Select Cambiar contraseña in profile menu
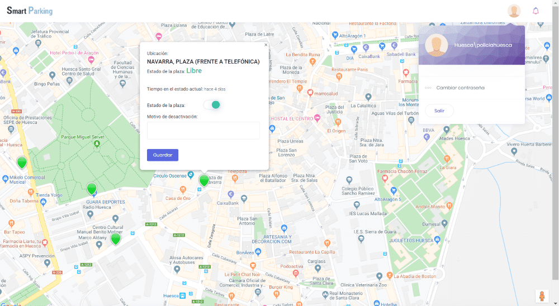Screen dimensions: 559x306 [x=460, y=88]
